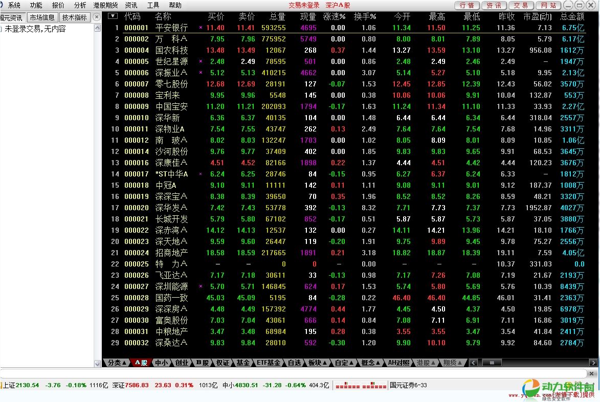Switch to the 创业 board tab
The height and width of the screenshot is (402, 600).
tap(182, 363)
